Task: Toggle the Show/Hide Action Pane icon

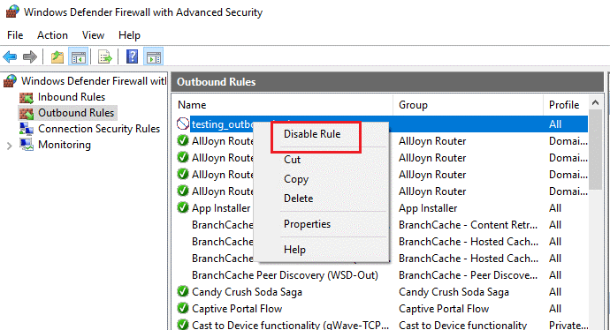Action: click(153, 57)
